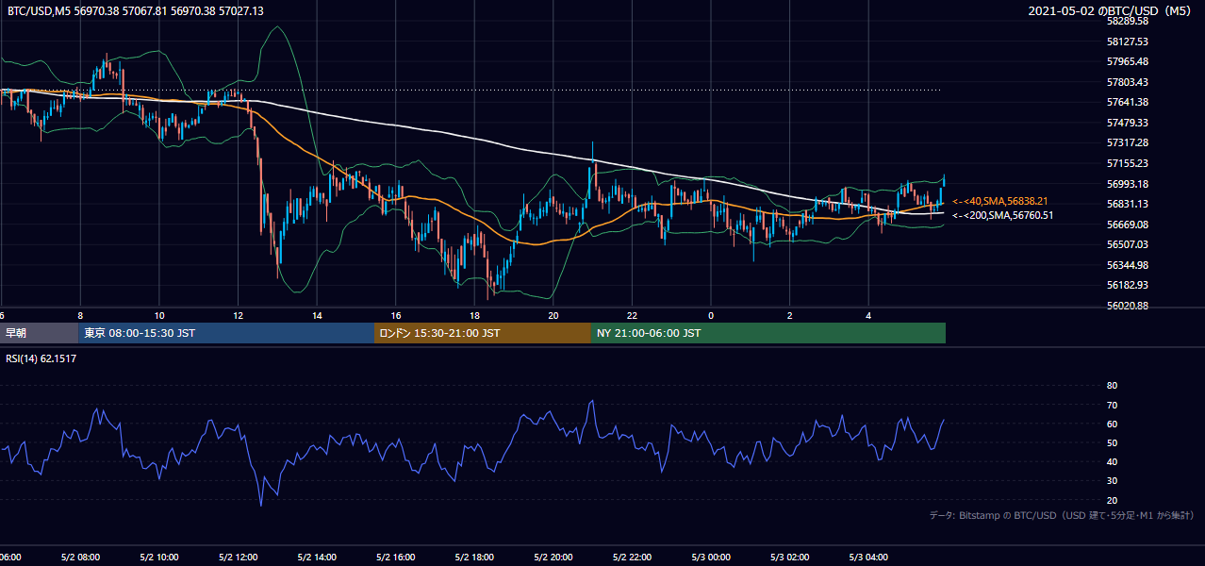Image resolution: width=1205 pixels, height=566 pixels.
Task: Click the 5/3 00:00 bottom time label
Action: [x=710, y=558]
